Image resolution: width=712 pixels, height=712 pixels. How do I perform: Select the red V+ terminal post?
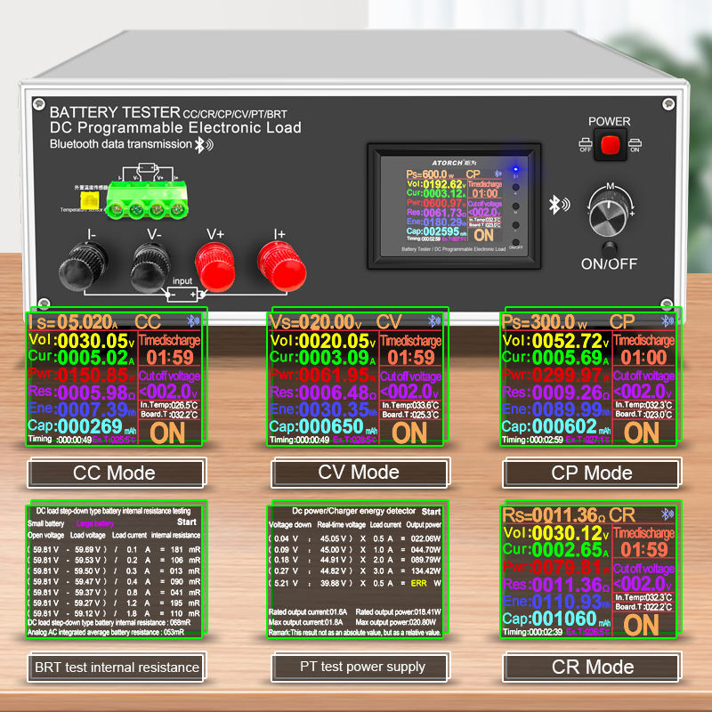click(215, 267)
